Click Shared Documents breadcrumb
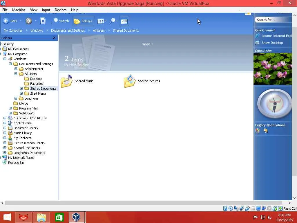This screenshot has width=297, height=223. tap(126, 30)
